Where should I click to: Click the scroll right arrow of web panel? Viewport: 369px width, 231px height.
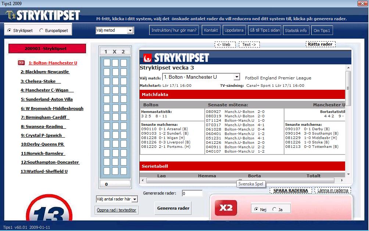point(342,180)
